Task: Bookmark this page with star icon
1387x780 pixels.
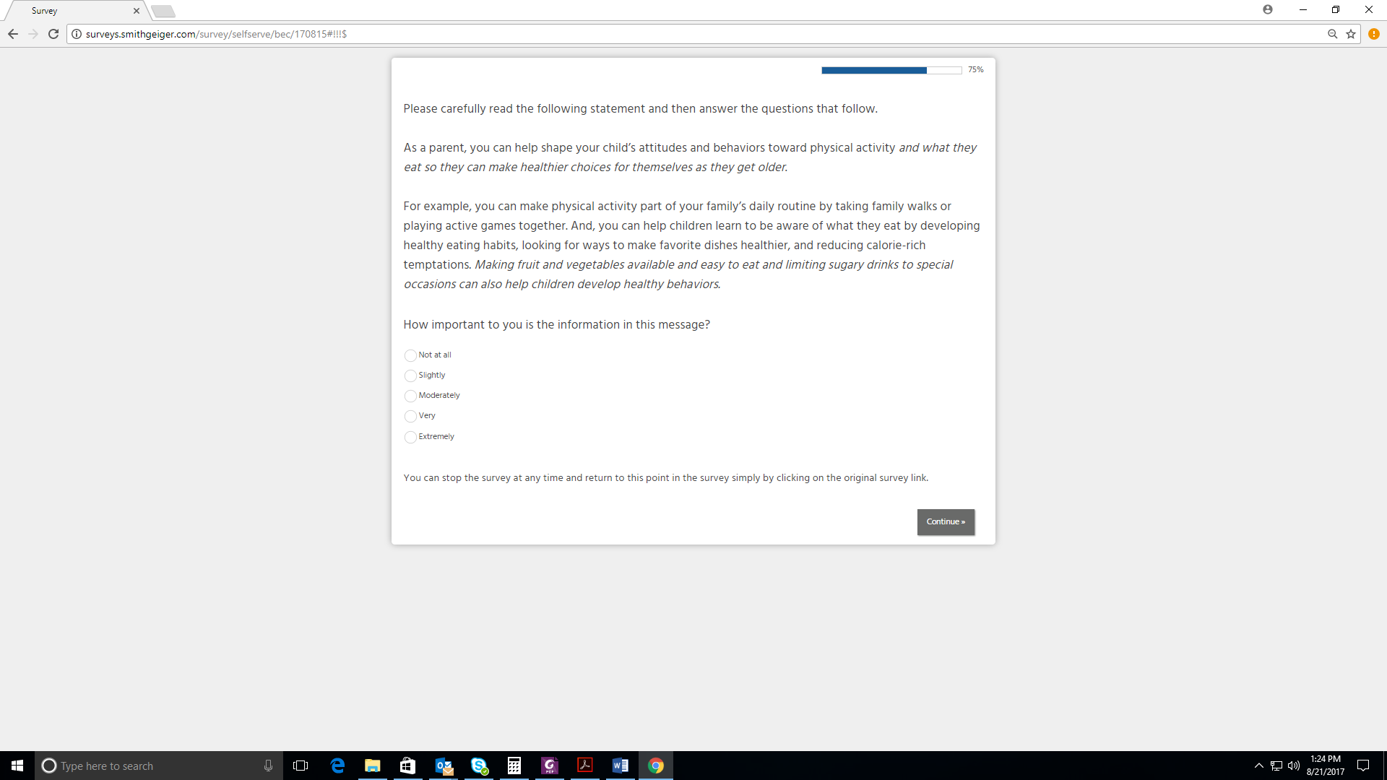Action: pos(1351,34)
